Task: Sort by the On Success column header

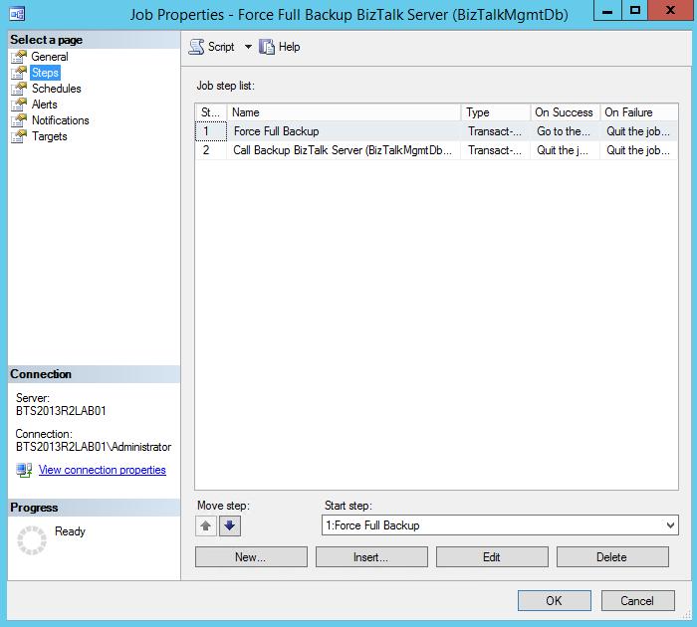Action: 564,112
